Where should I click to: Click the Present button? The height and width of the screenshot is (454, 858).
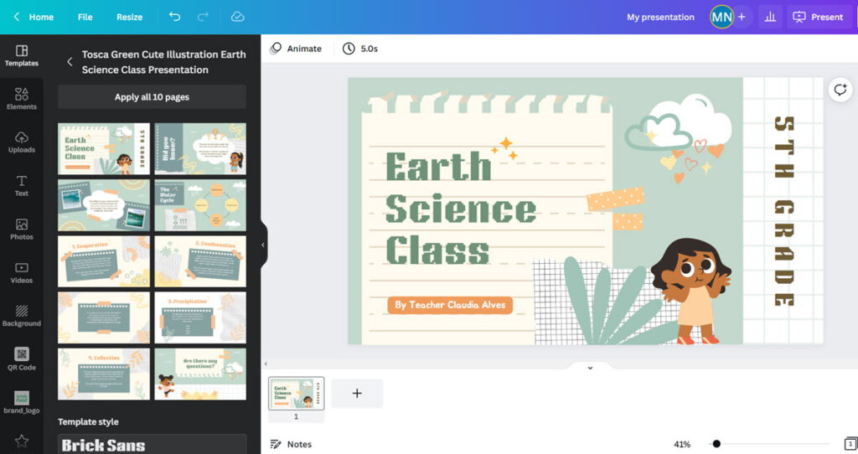tap(819, 17)
